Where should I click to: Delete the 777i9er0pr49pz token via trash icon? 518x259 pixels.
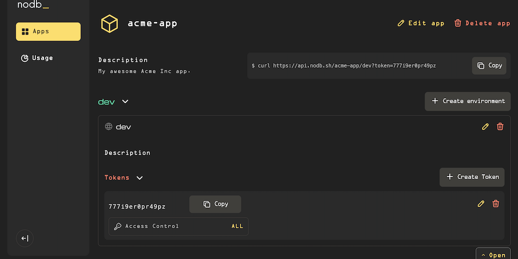496,203
